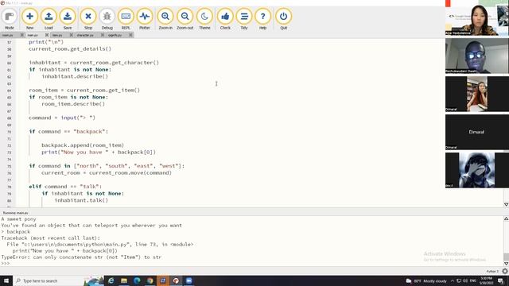Viewport: 509px width, 286px height.
Task: Select the bottom anime avatar video tile
Action: click(477, 170)
